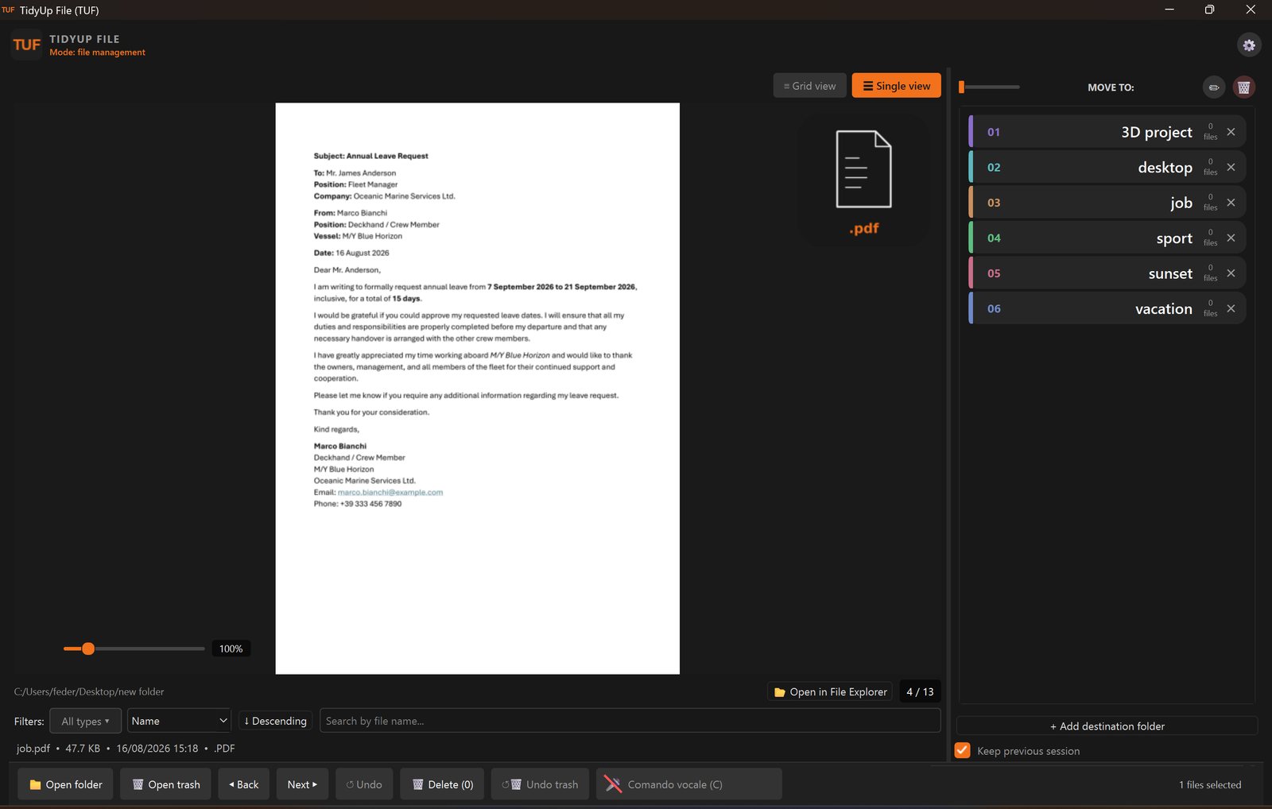Open the All types filter dropdown
The image size is (1272, 809).
click(85, 721)
